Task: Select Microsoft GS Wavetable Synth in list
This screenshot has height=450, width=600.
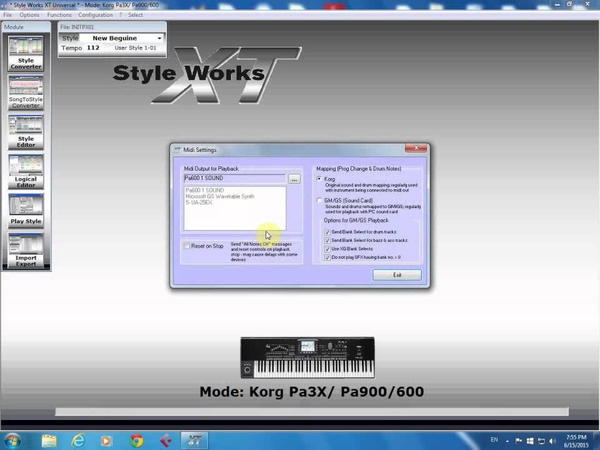Action: tap(220, 196)
